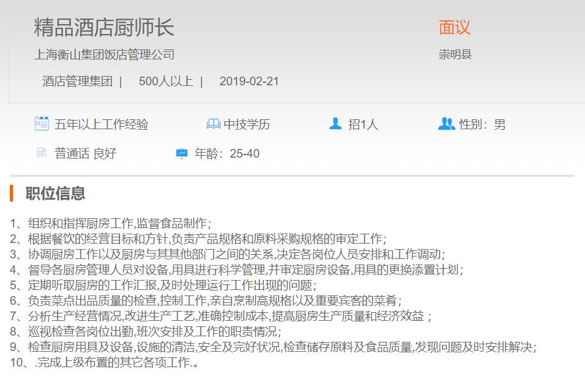Click duty item 10 about 完成上级布置的工作
The height and width of the screenshot is (382, 585).
[104, 363]
